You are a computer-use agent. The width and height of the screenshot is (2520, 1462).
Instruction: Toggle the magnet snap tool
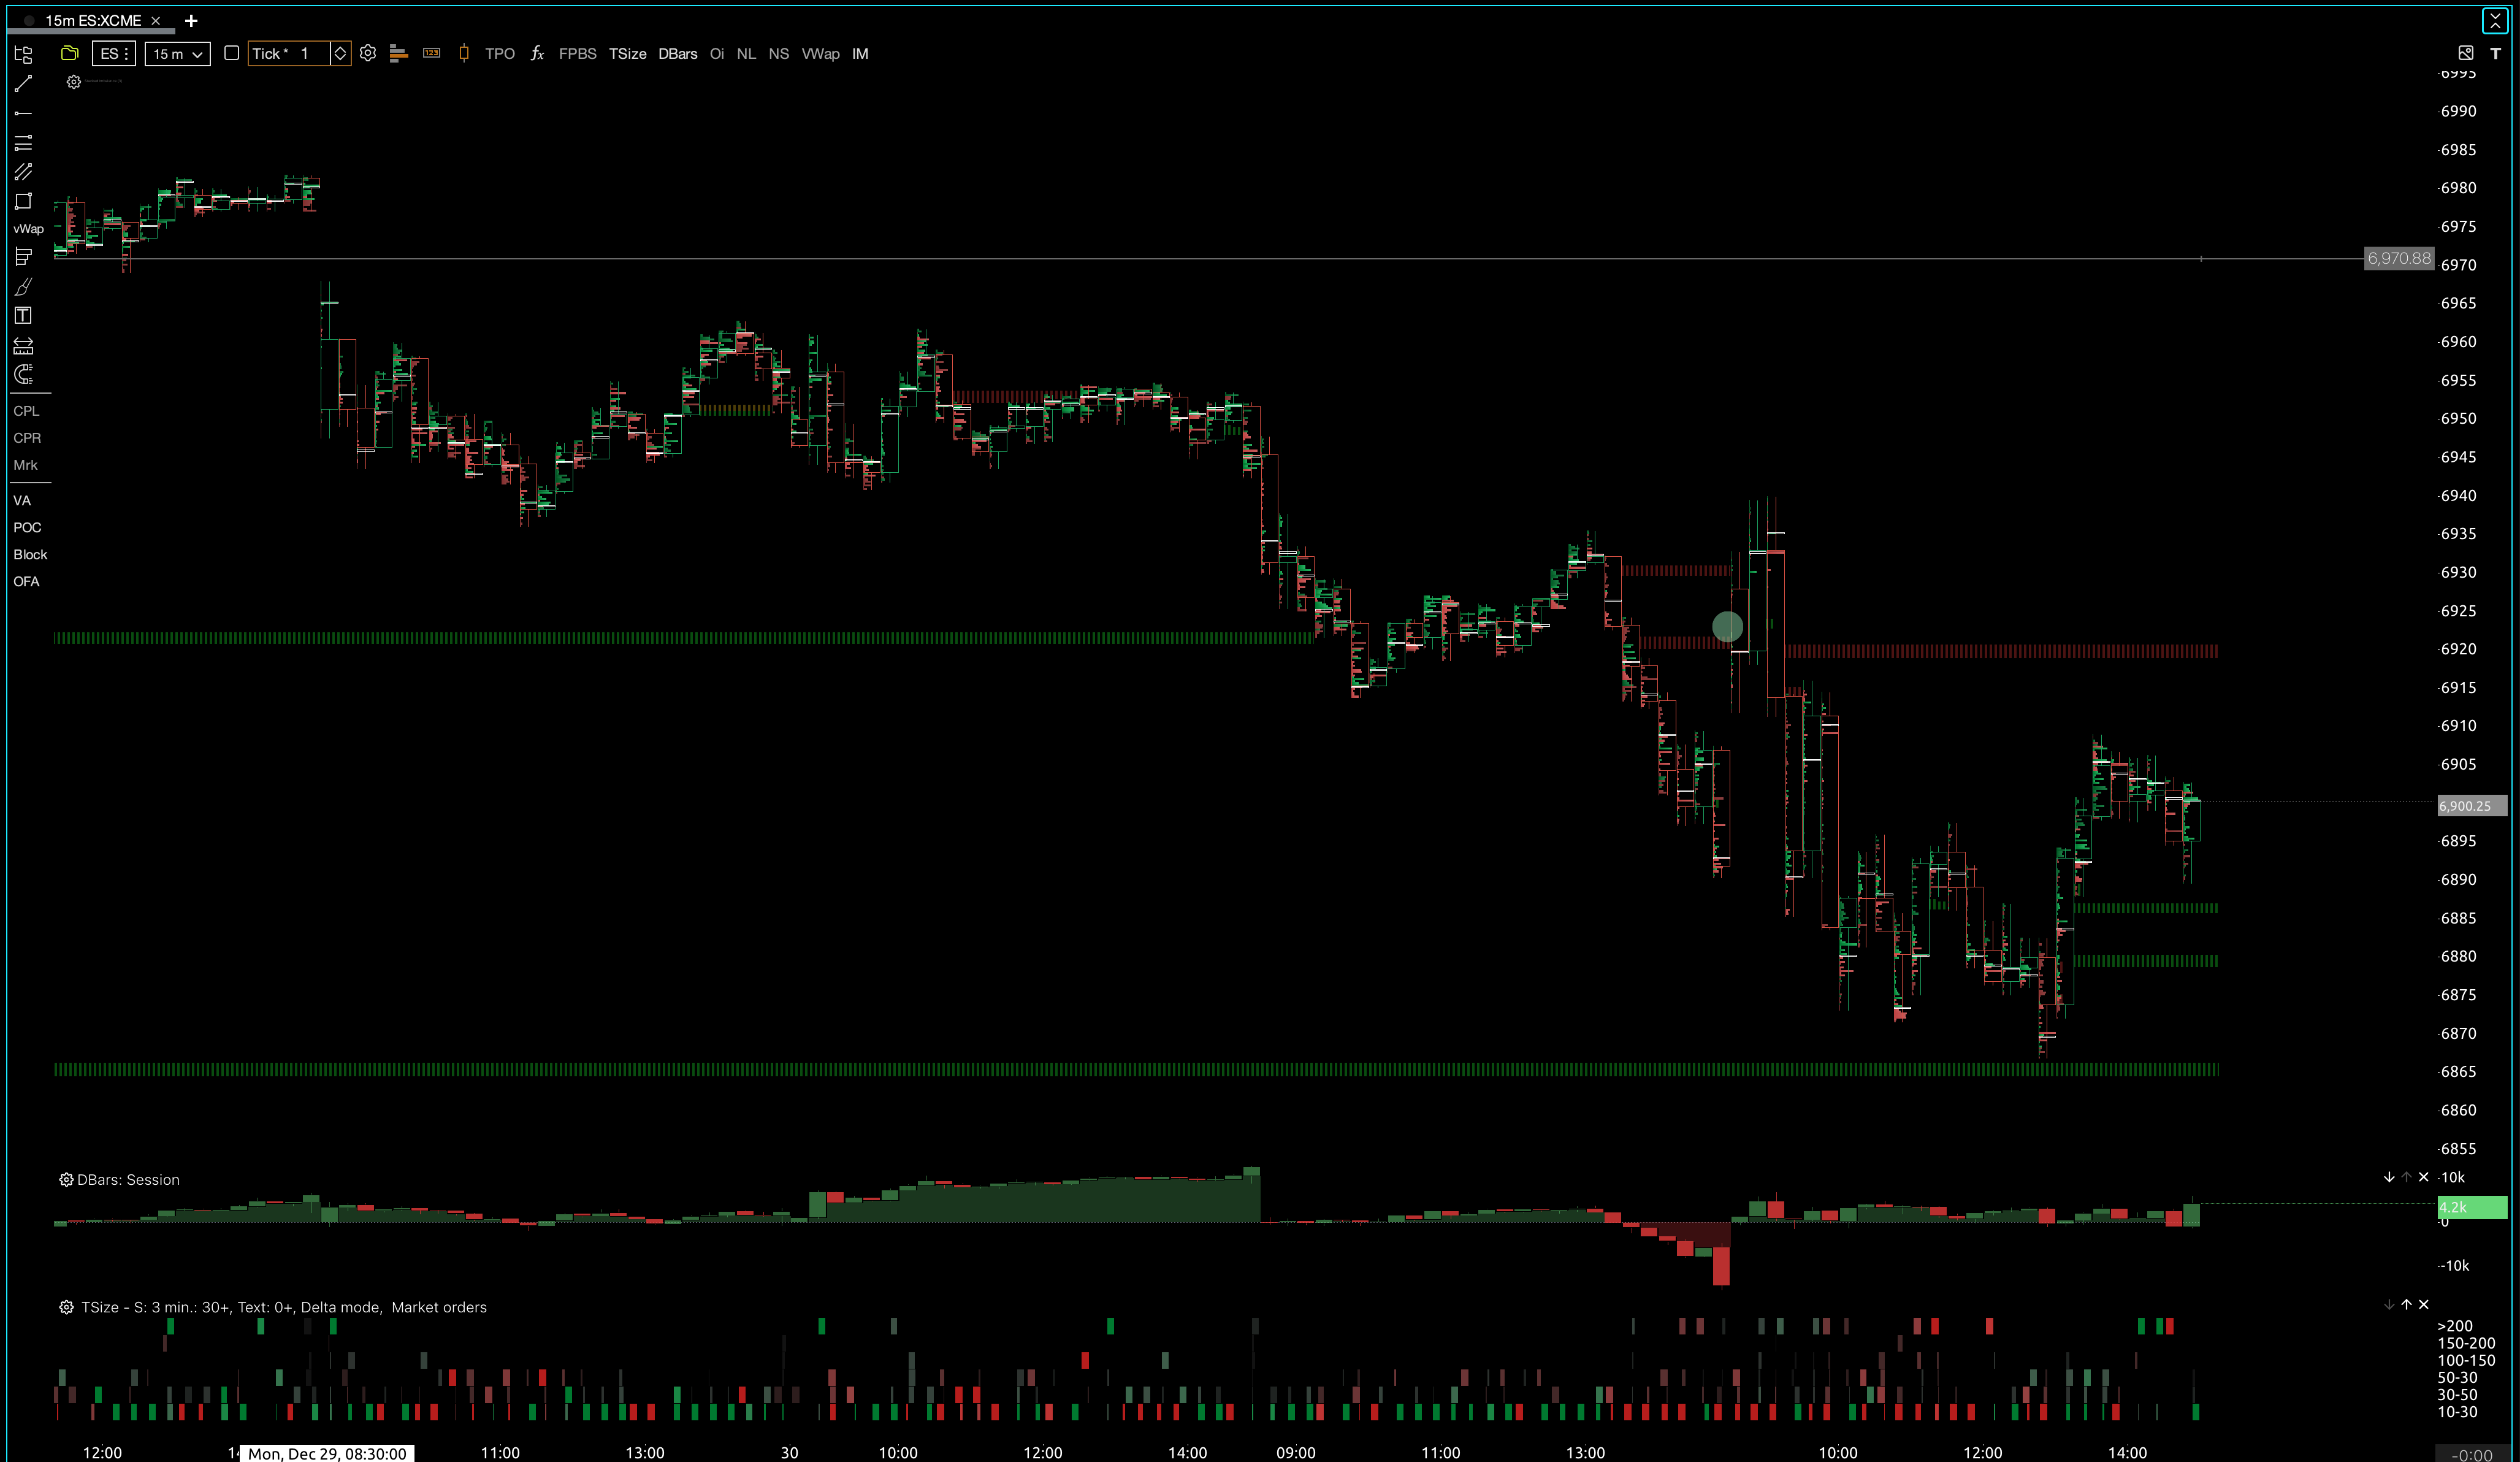tap(23, 375)
